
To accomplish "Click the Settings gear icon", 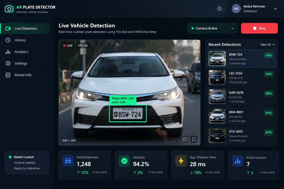I will click(8, 63).
